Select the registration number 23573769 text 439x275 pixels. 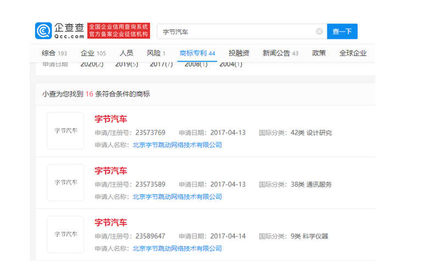coord(150,133)
